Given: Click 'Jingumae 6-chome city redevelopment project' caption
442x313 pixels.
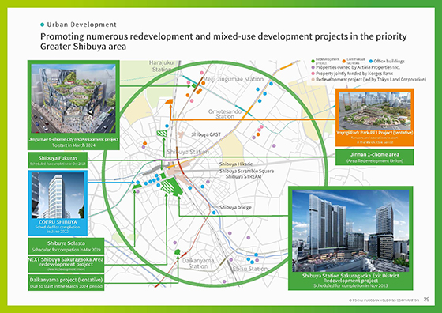Looking at the screenshot, I should click(73, 139).
